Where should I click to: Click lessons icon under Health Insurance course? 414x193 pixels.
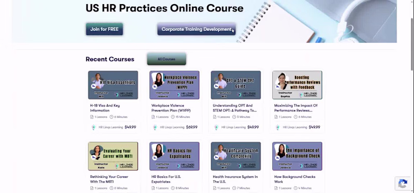214,188
